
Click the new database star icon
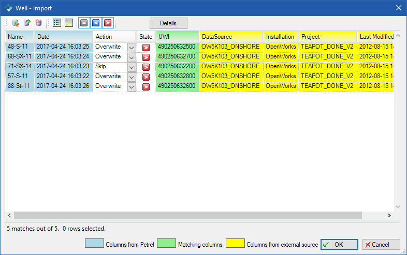click(x=38, y=23)
